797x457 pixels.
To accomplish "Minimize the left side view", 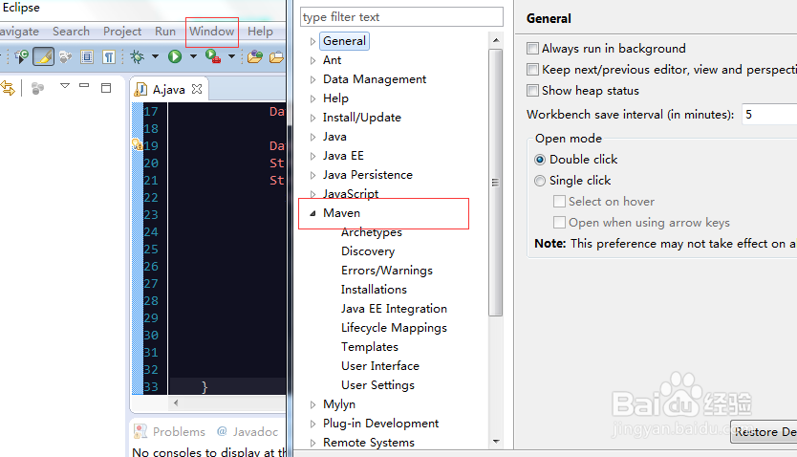I will tap(84, 86).
